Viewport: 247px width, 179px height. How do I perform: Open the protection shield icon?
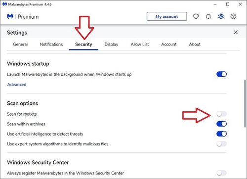[x=196, y=16]
